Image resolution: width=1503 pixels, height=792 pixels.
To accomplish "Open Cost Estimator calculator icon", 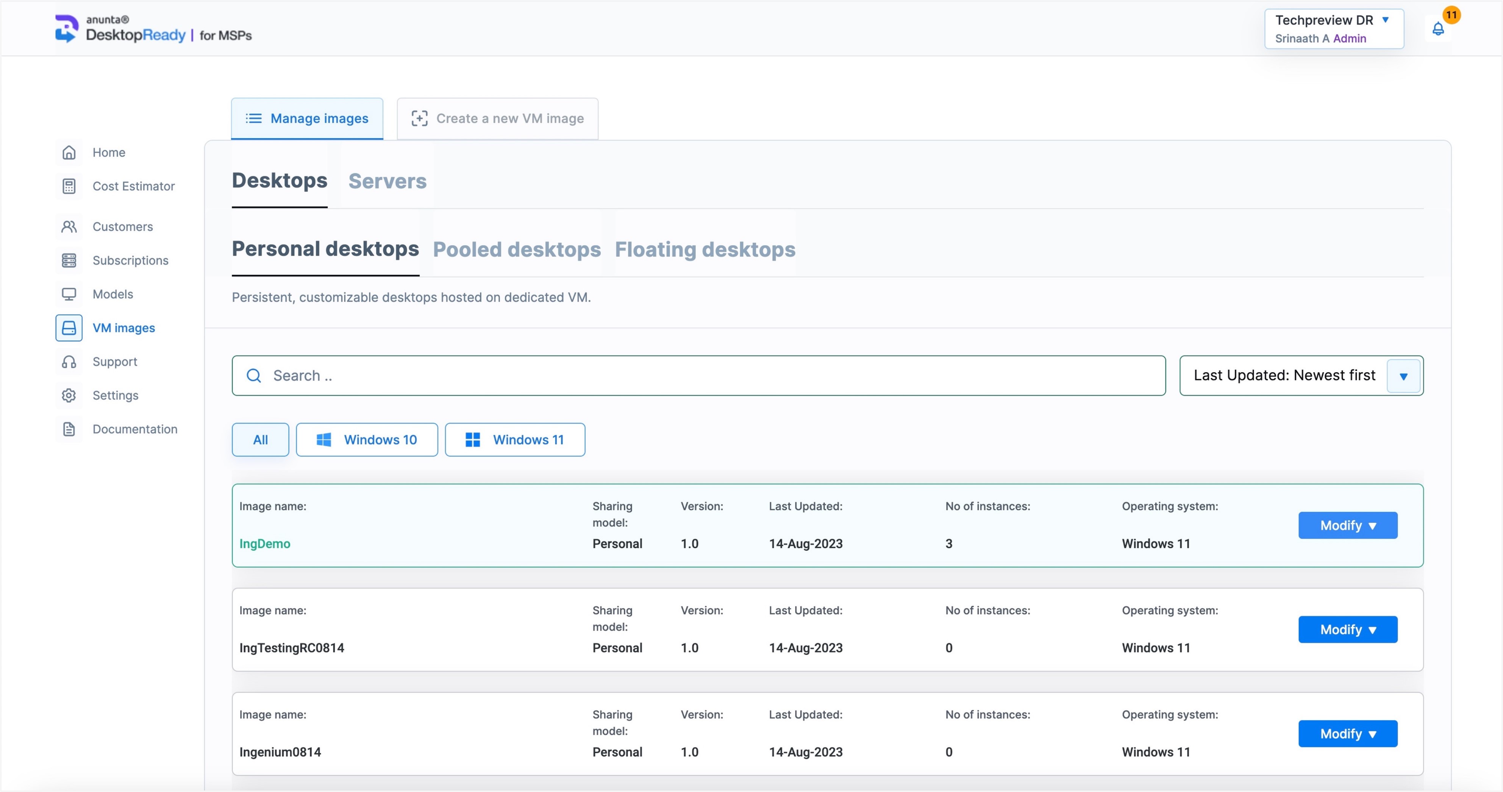I will [69, 186].
